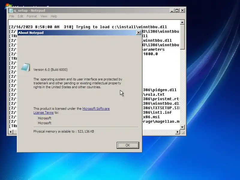Click the 'arameters' text line

[x=154, y=49]
